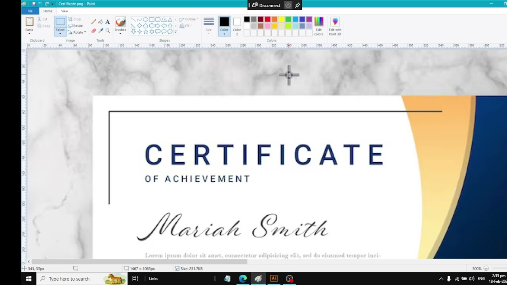Expand the Shapes gallery more arrow

tap(175, 32)
